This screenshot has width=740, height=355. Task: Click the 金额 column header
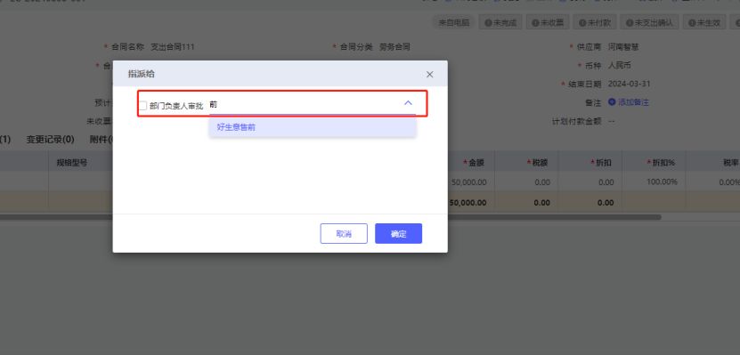pos(474,163)
